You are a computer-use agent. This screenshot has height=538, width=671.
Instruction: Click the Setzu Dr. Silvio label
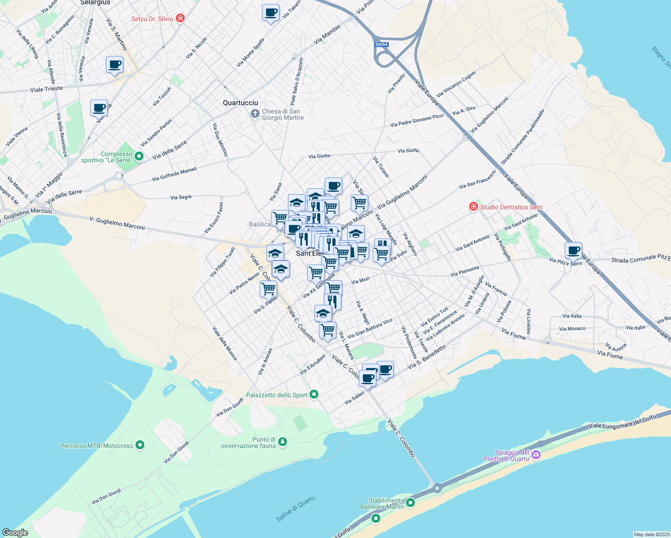click(152, 19)
